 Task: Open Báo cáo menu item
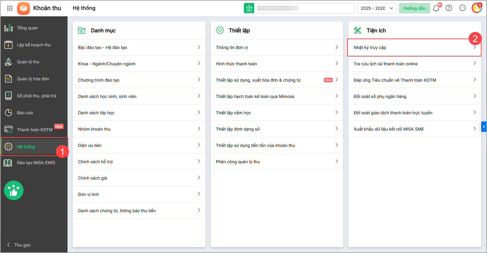(x=34, y=113)
